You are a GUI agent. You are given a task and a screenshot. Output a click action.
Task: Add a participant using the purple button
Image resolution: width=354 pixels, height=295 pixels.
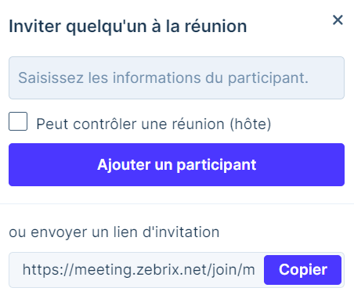176,164
